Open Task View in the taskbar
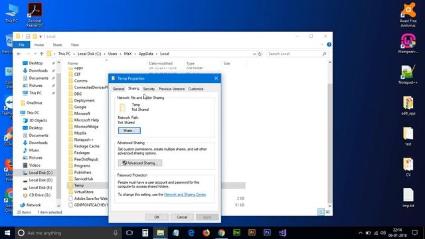 (x=129, y=233)
